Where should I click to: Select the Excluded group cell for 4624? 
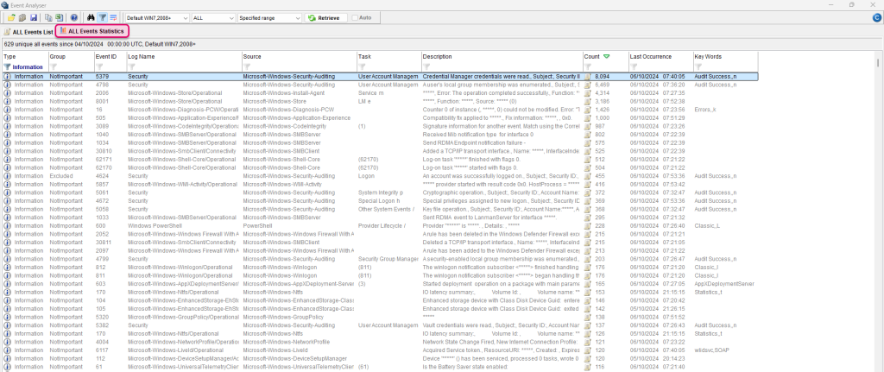(61, 176)
